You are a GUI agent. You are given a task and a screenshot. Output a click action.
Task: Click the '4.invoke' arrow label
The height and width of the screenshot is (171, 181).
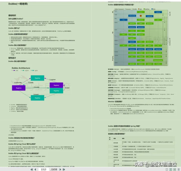[x=36, y=87]
